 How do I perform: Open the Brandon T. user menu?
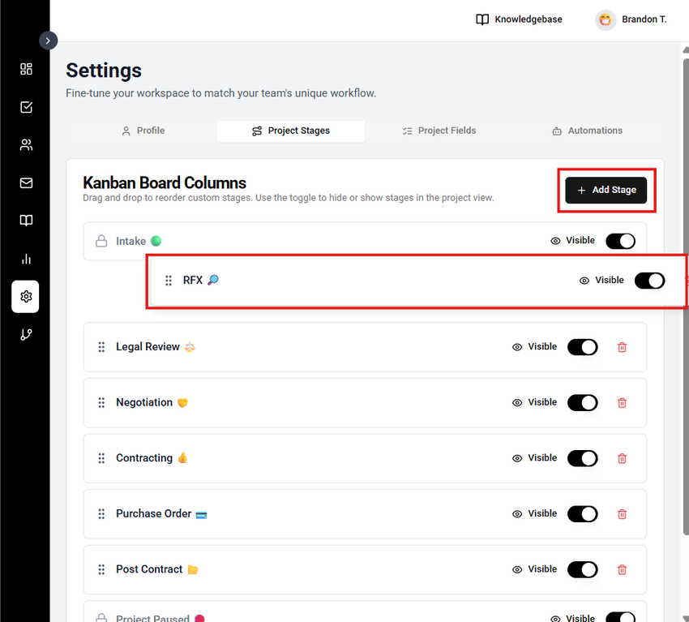click(631, 19)
